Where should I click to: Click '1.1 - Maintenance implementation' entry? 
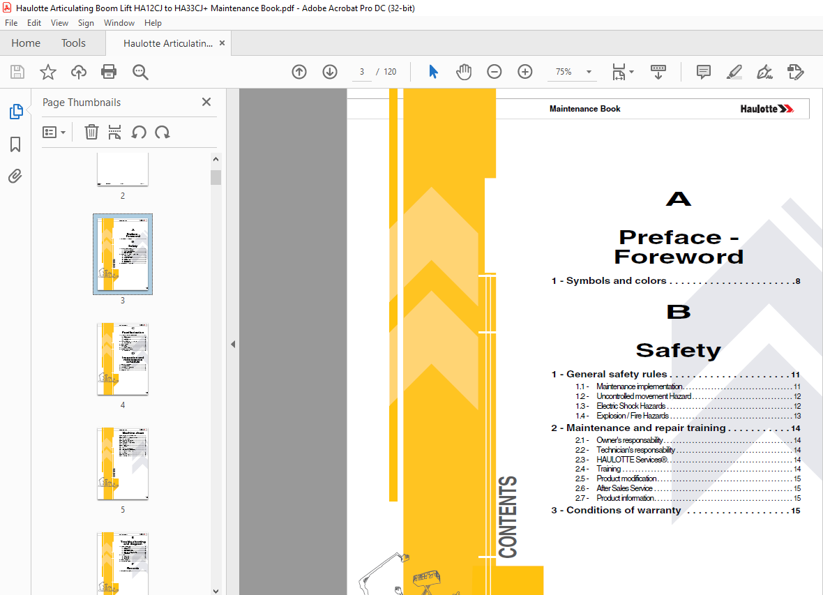(688, 386)
